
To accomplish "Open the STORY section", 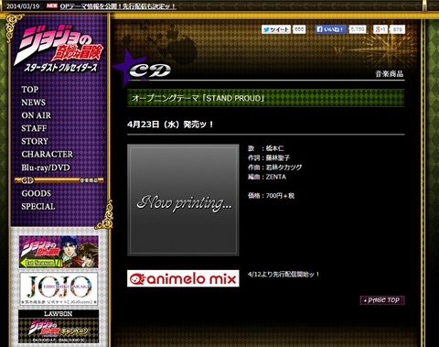I will tap(35, 141).
